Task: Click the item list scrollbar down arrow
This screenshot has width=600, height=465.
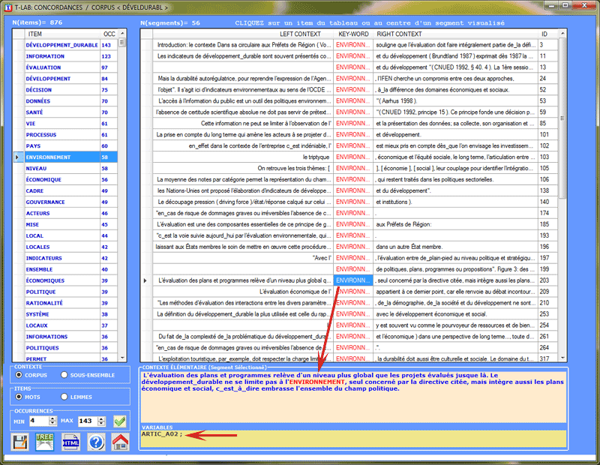Action: [122, 358]
